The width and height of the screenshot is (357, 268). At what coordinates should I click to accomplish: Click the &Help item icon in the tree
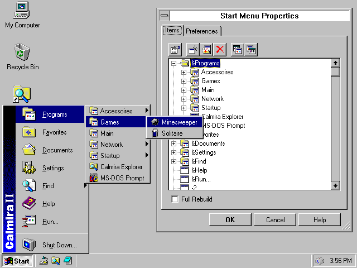pyautogui.click(x=185, y=170)
